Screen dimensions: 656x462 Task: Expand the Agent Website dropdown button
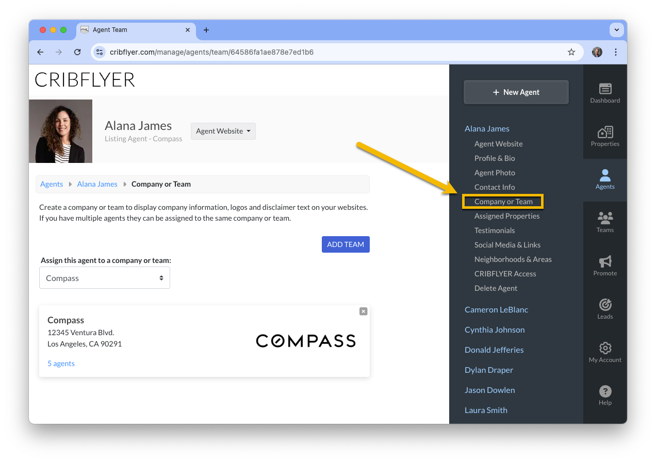[223, 131]
